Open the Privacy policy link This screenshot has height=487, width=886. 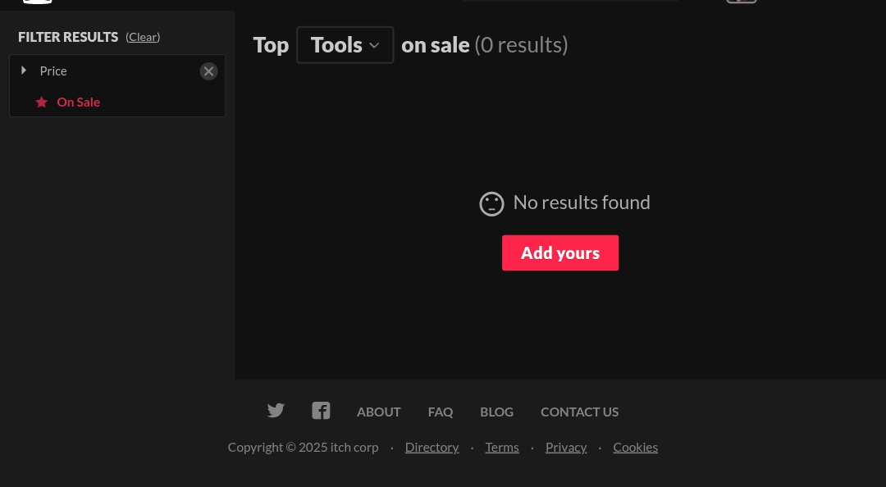coord(566,447)
